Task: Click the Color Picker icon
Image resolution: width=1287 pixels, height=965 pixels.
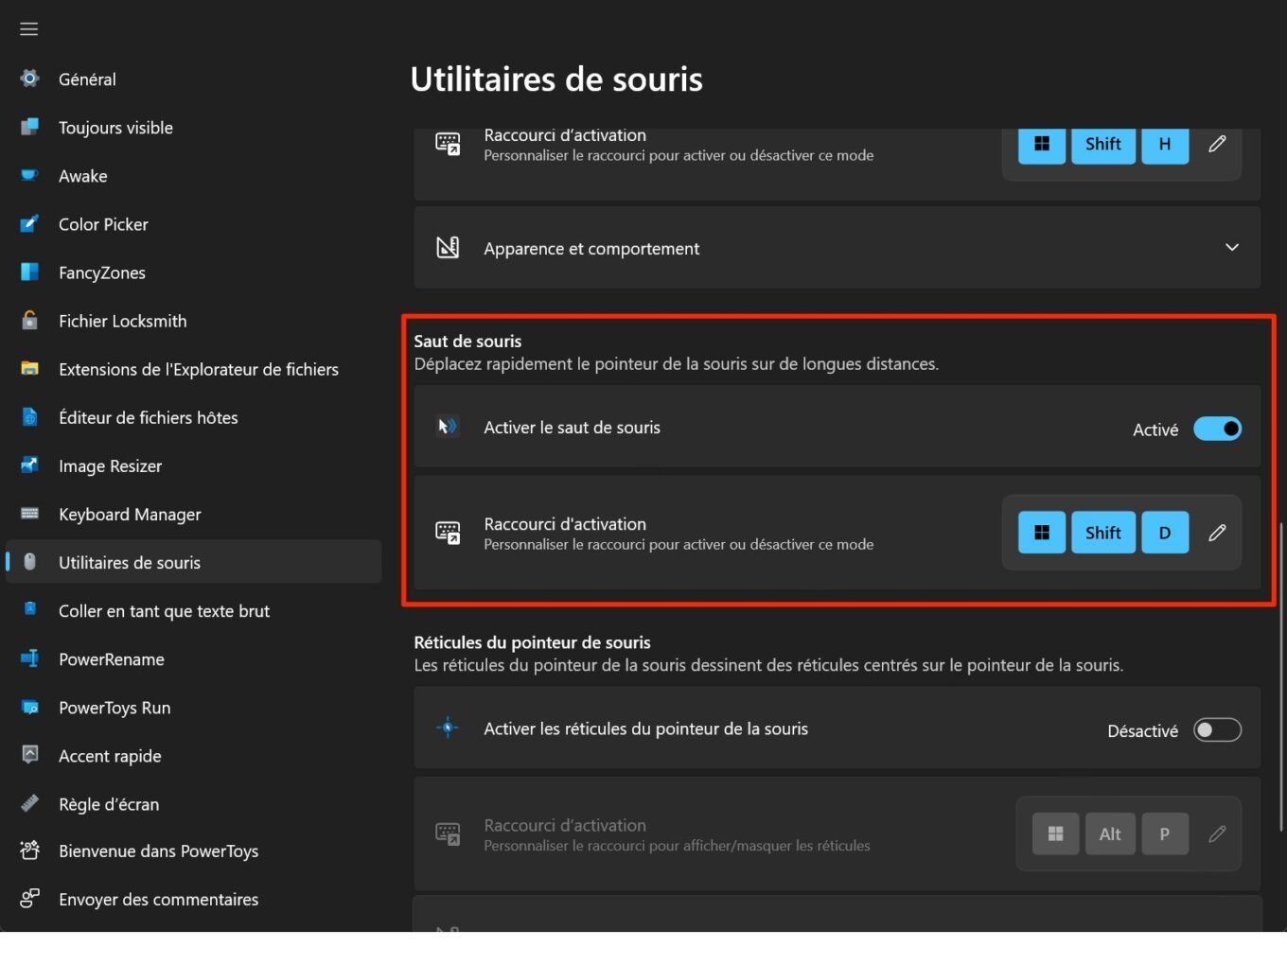Action: pos(30,223)
